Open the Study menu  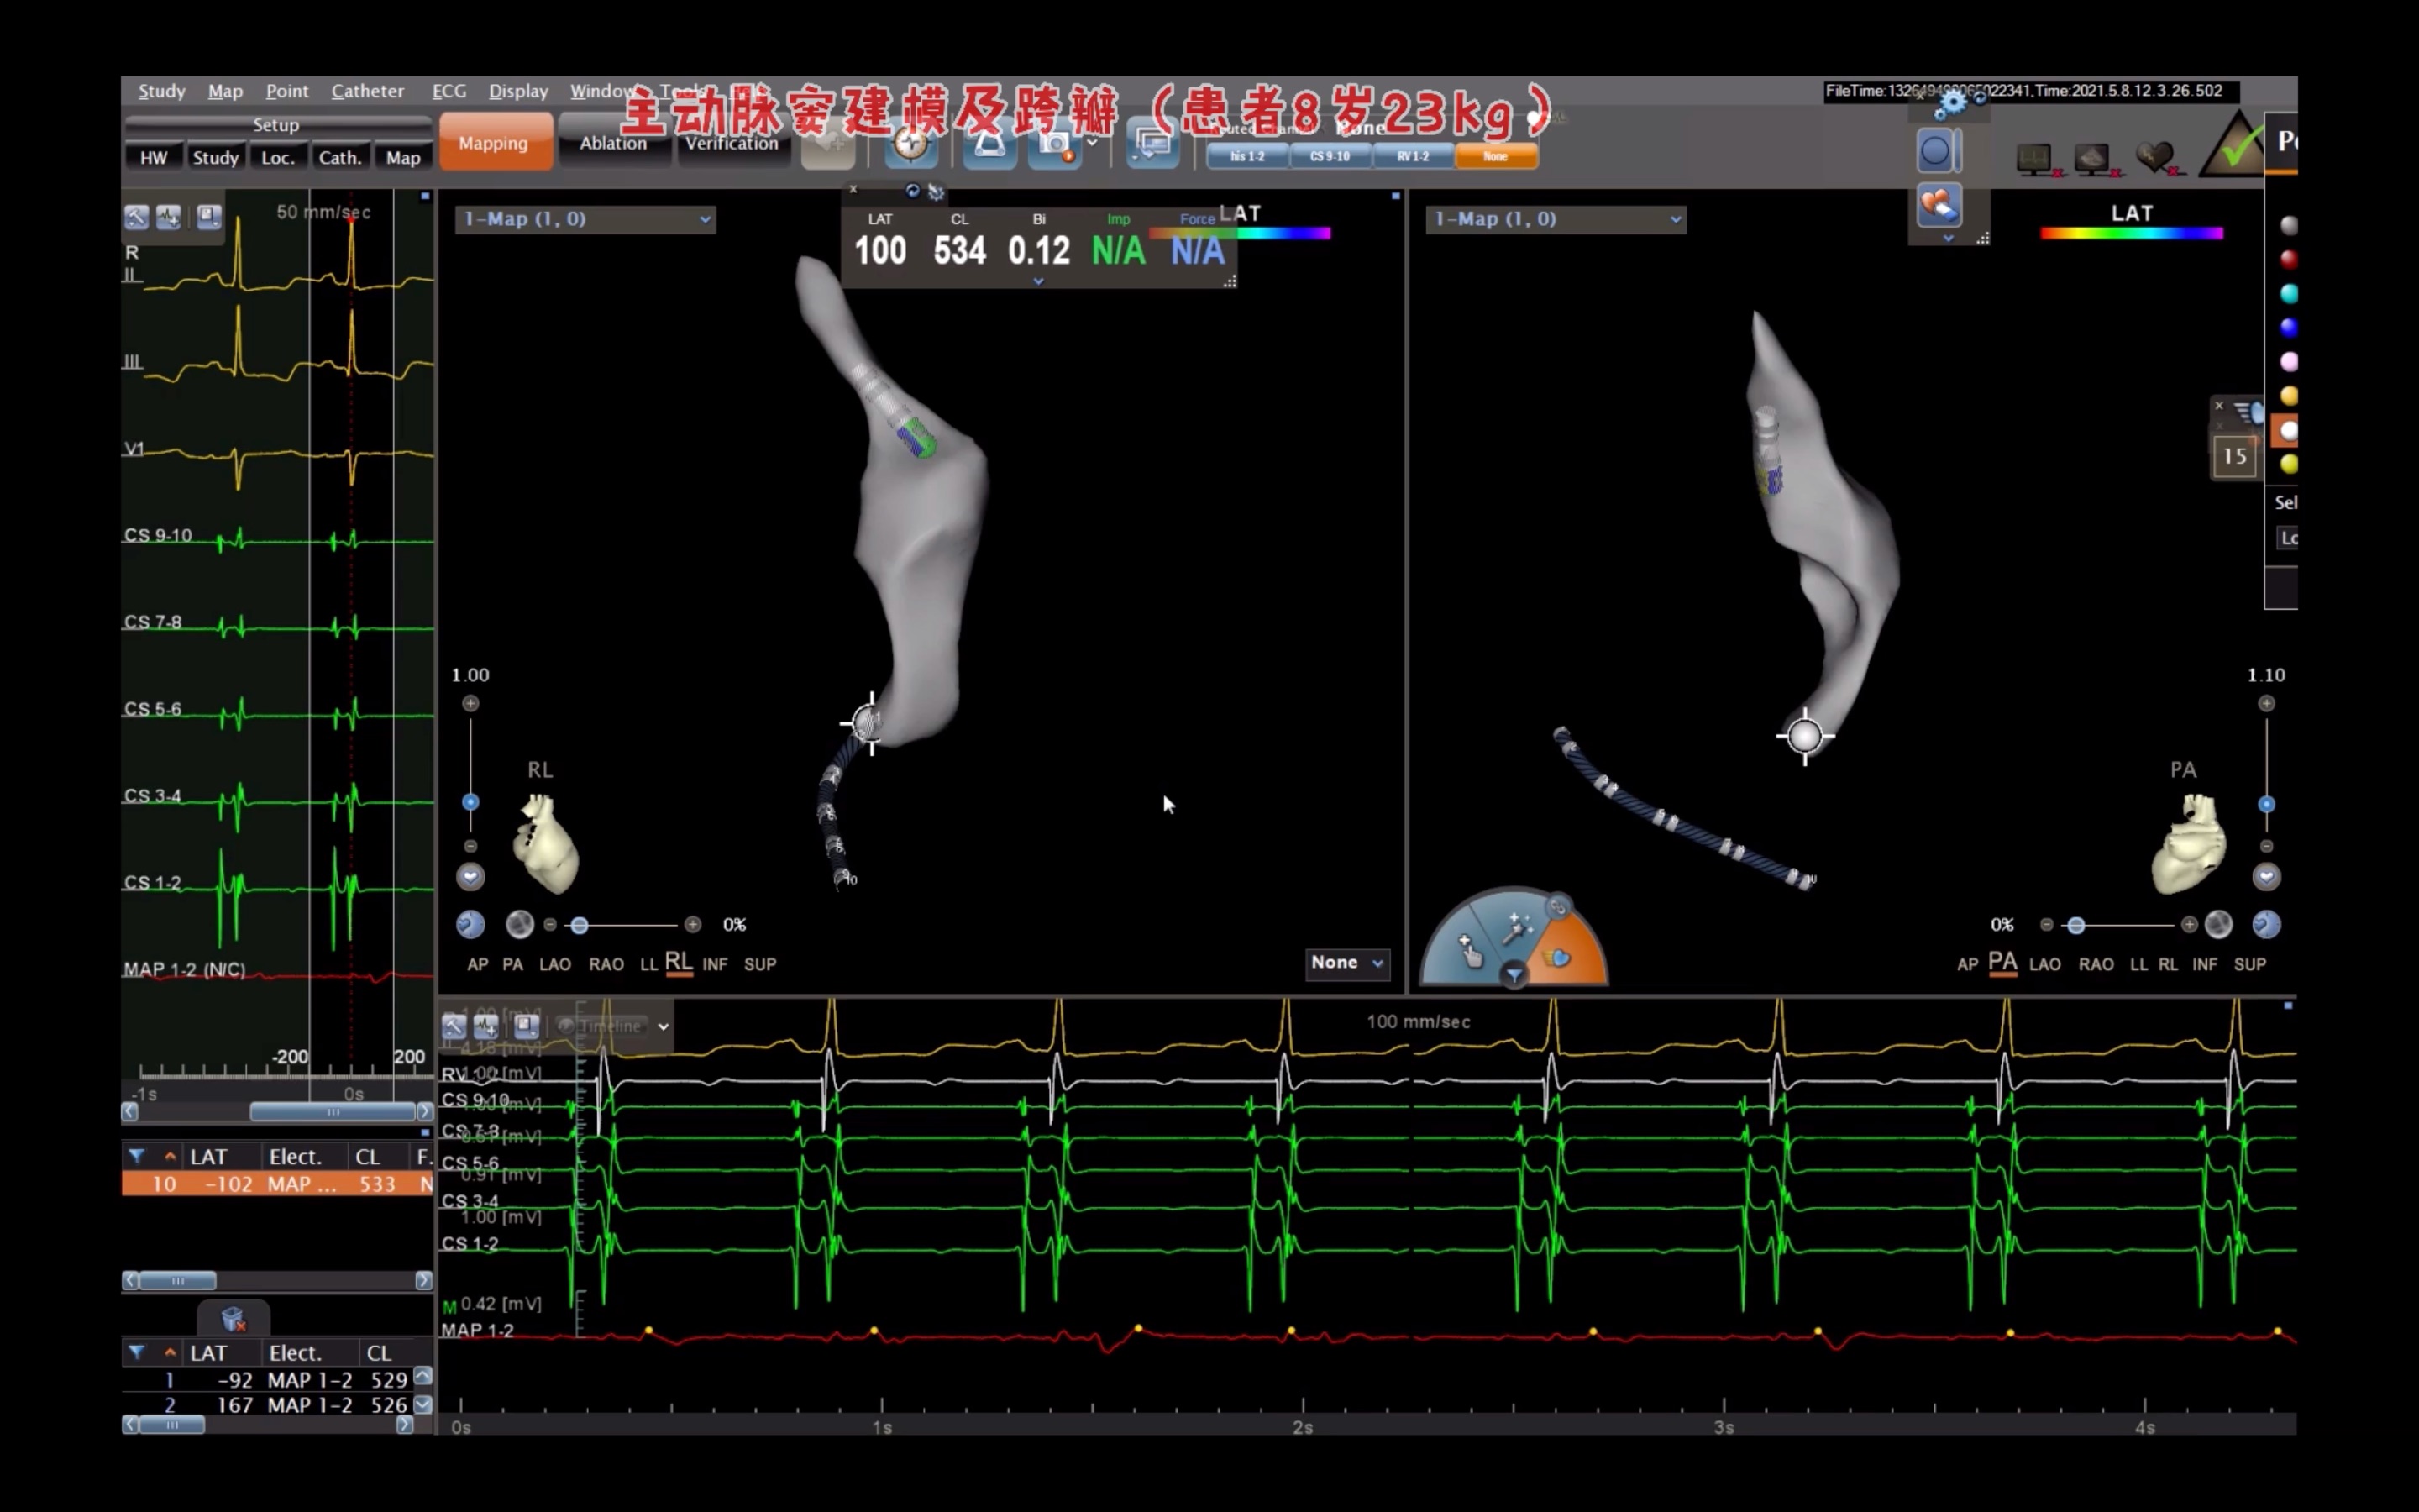point(161,91)
